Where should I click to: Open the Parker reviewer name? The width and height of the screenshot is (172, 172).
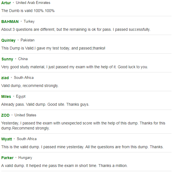click(7, 158)
